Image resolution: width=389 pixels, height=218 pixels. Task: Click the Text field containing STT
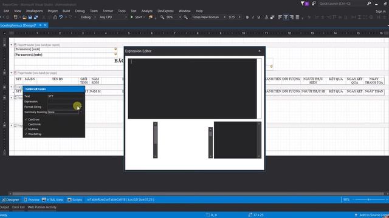tap(66, 96)
